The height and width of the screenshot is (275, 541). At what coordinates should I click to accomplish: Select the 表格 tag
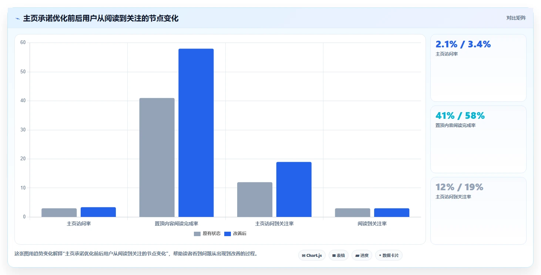(x=339, y=255)
